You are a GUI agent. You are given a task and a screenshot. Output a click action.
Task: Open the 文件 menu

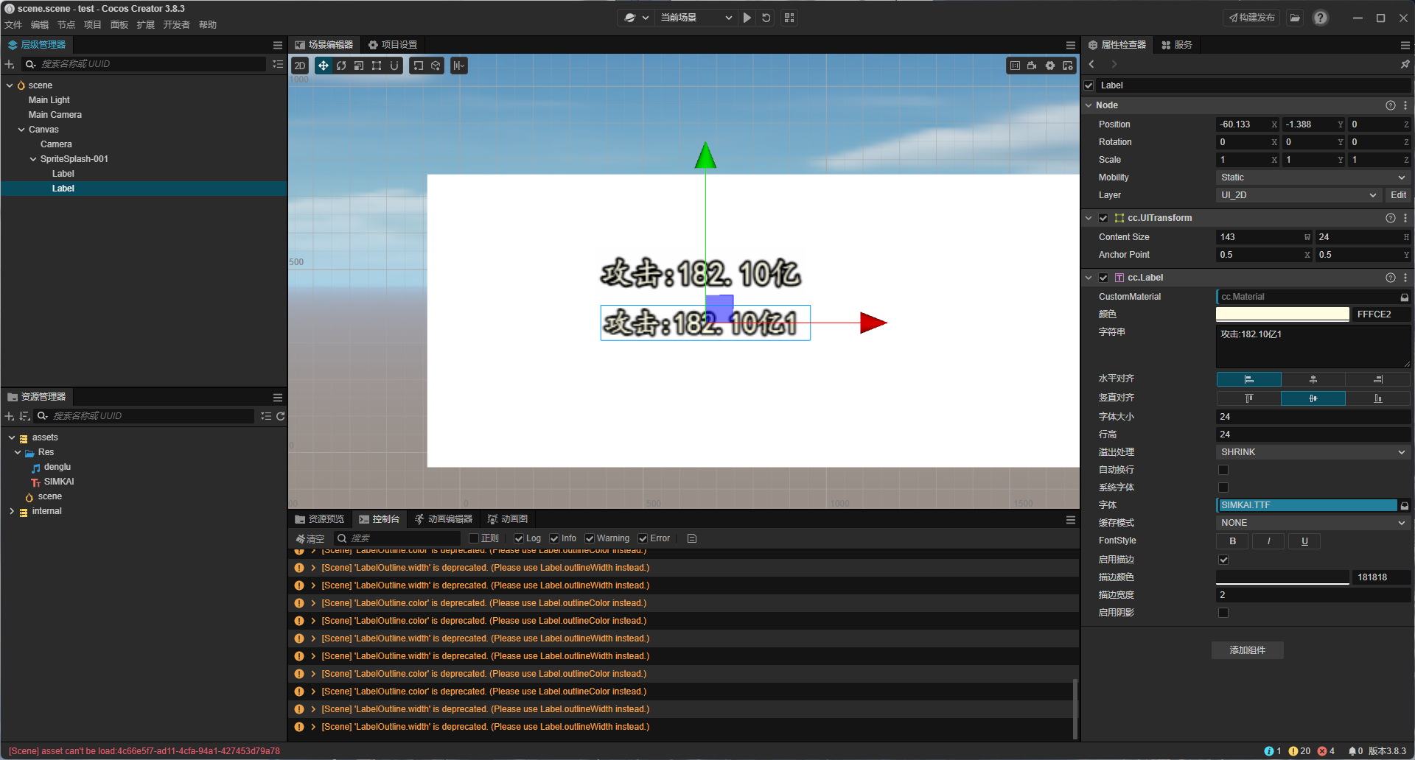tap(13, 25)
